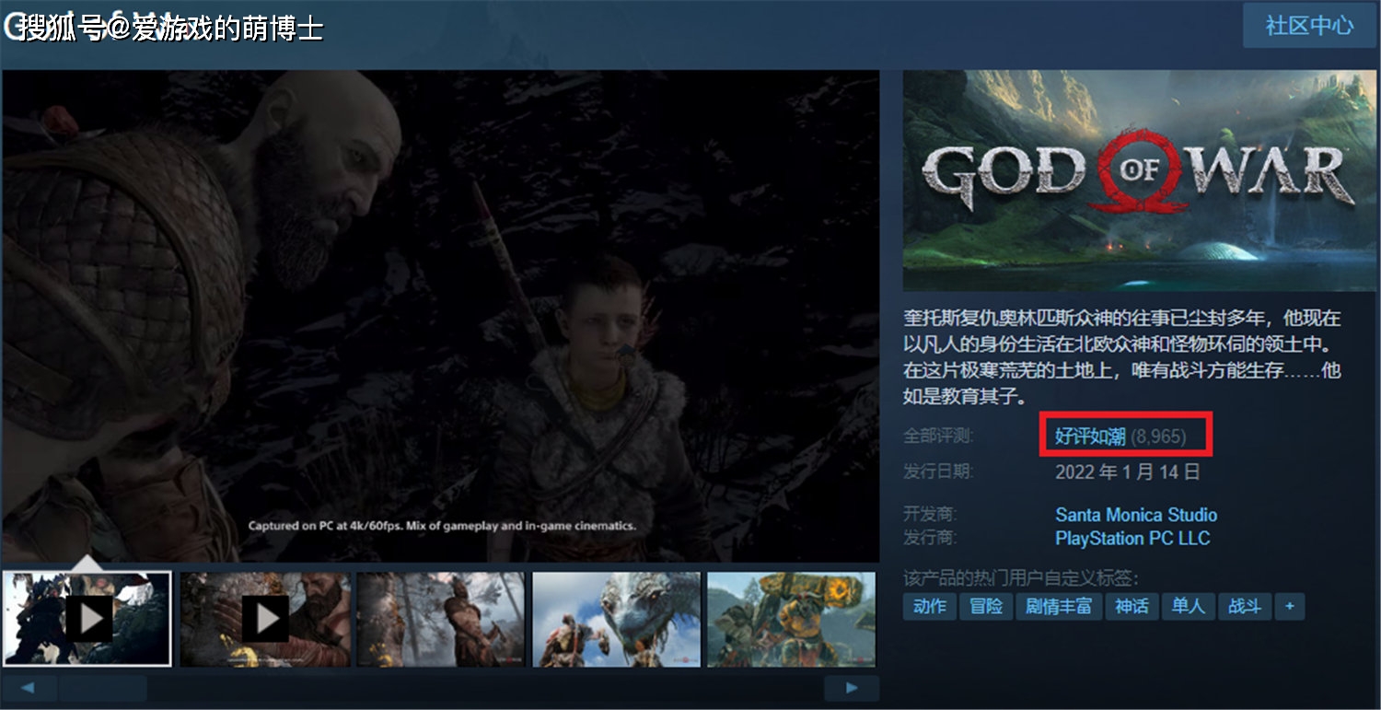Select the 神话 tag

click(x=1131, y=606)
